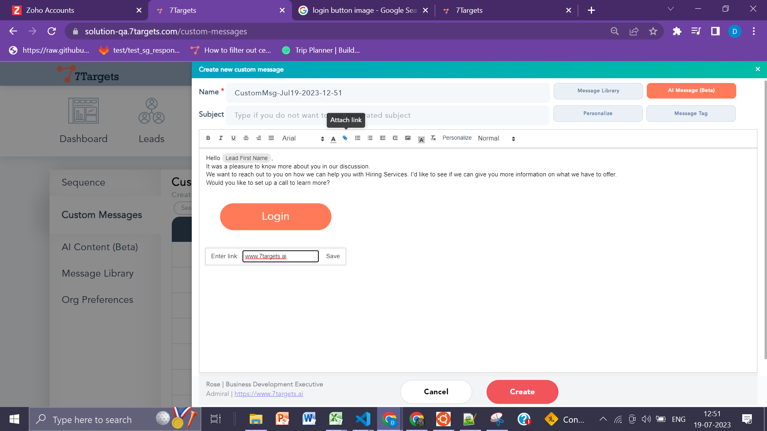Open the text color picker
This screenshot has height=431, width=767.
coord(333,139)
